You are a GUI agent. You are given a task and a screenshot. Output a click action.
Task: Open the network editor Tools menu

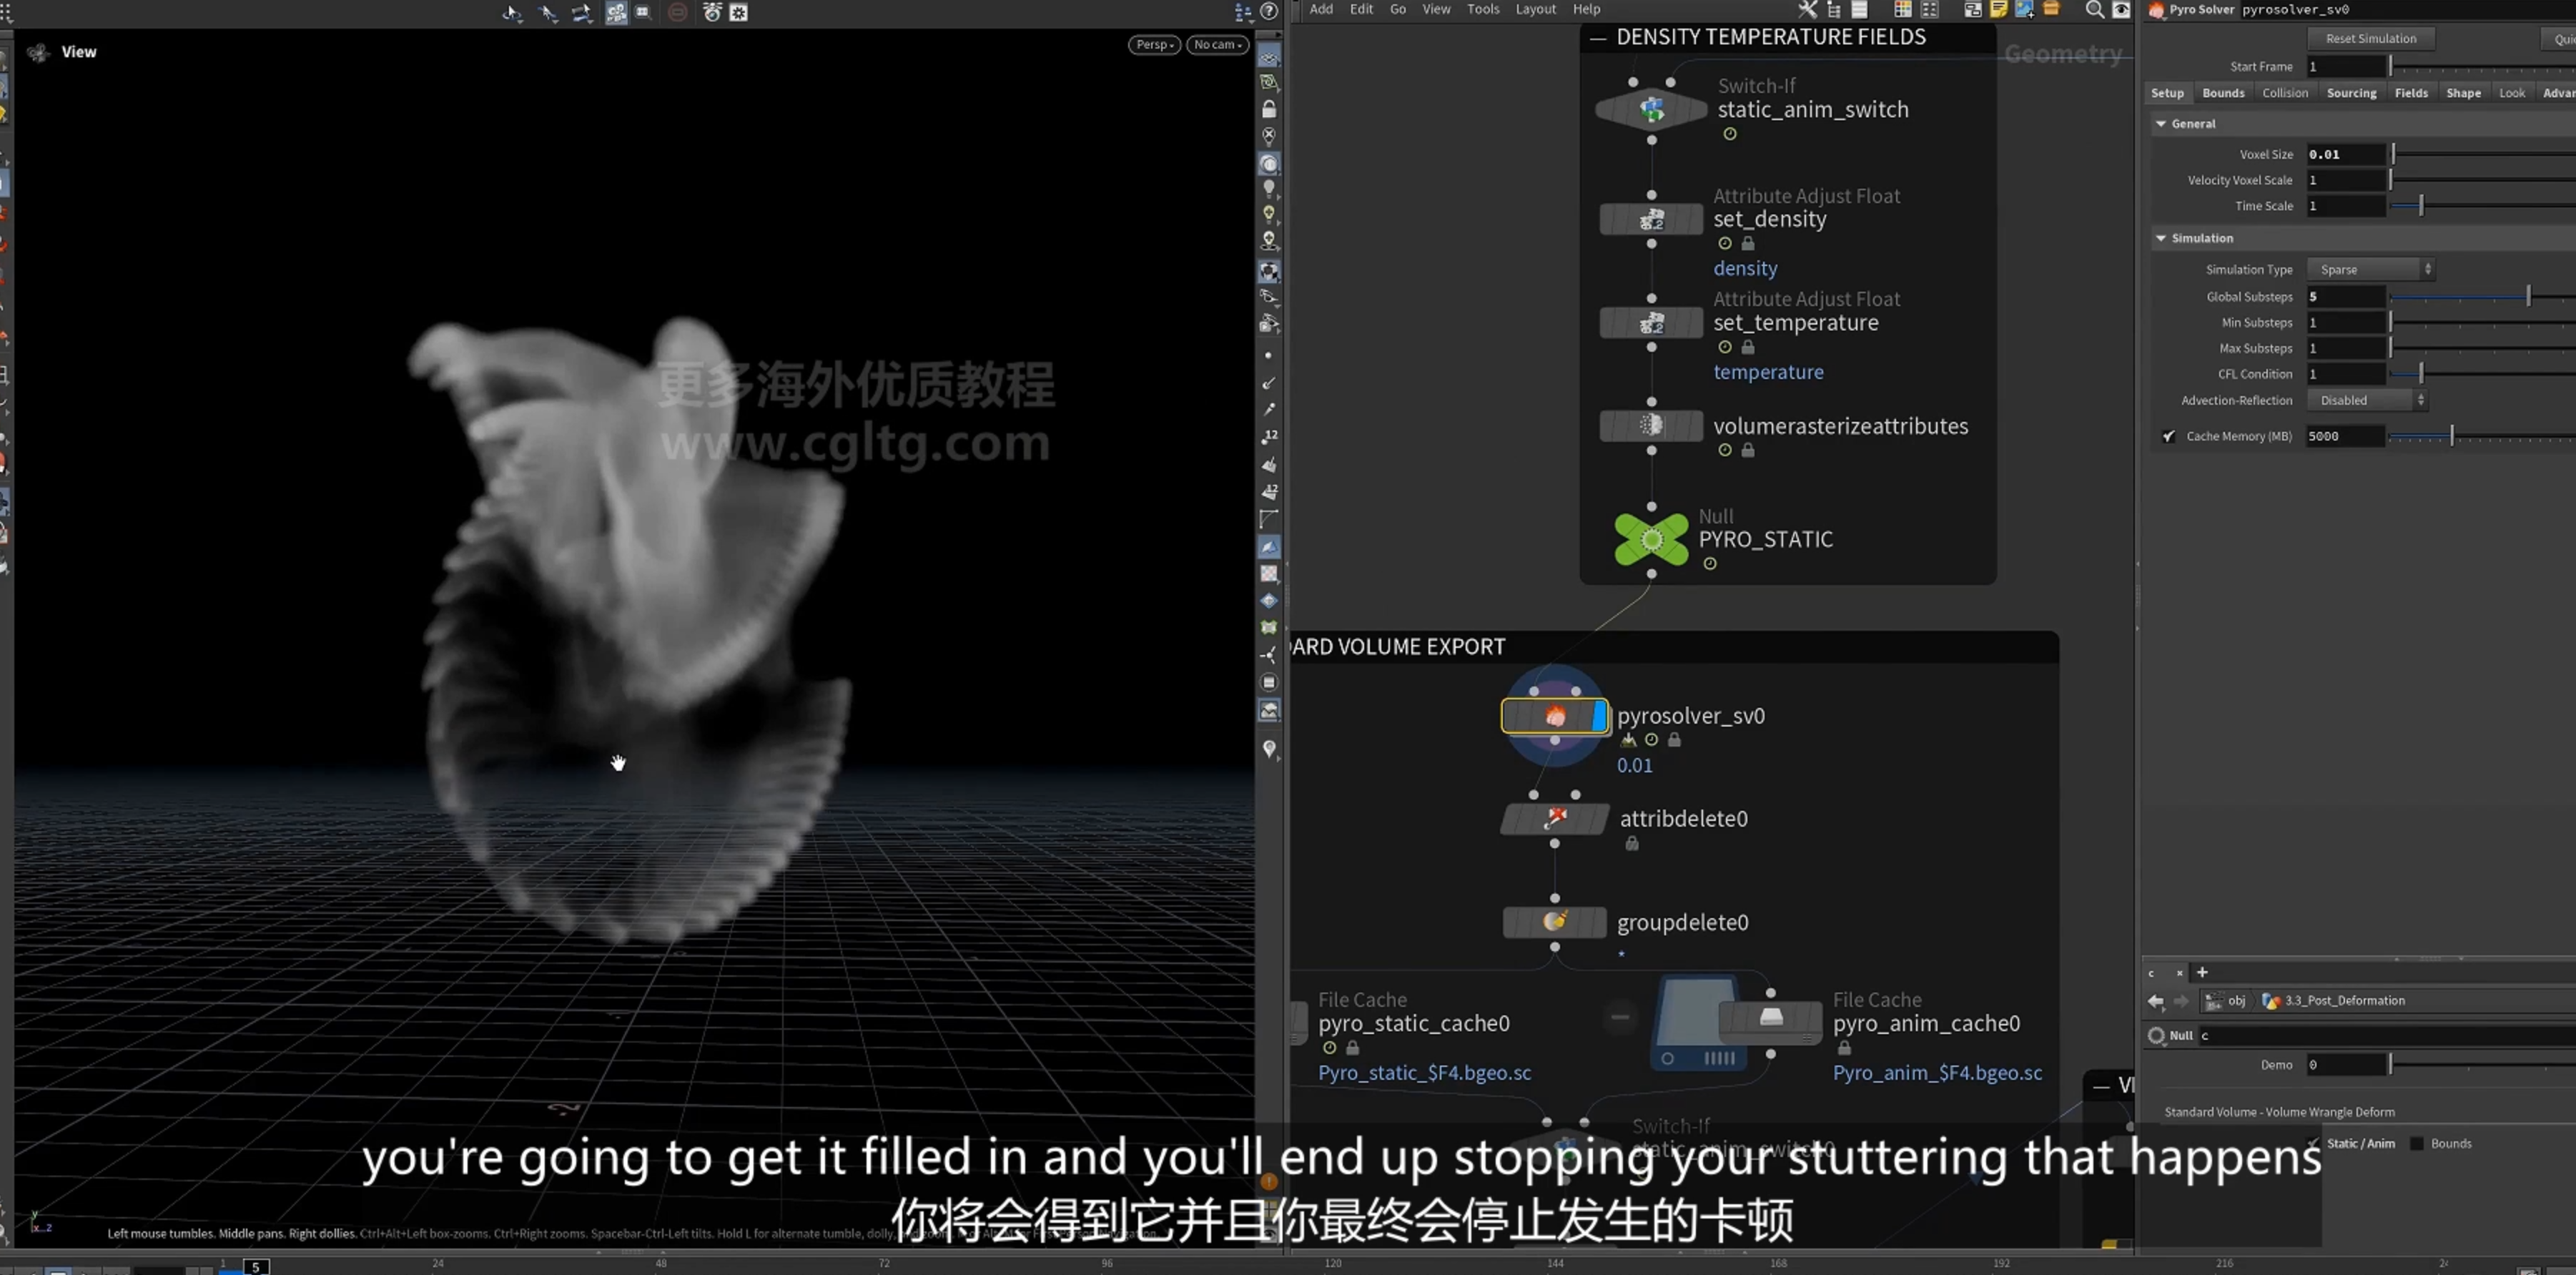click(x=1482, y=9)
